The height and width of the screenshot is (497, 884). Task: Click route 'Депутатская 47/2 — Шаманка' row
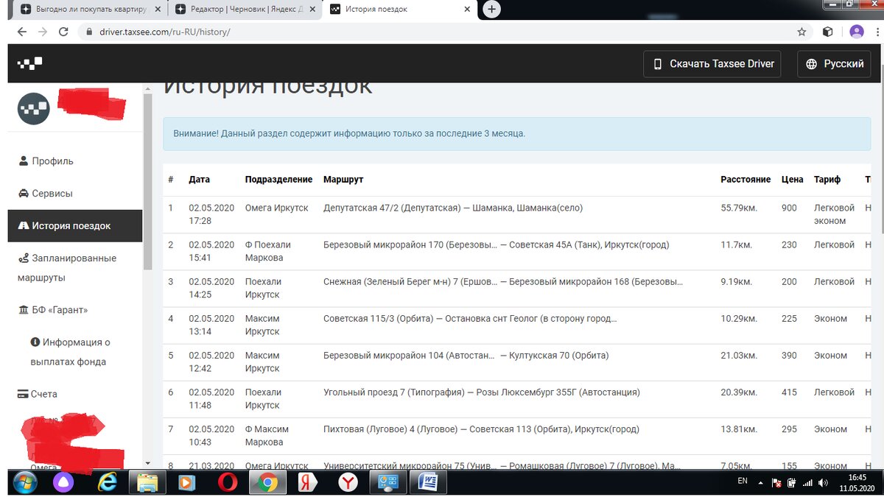click(x=453, y=208)
